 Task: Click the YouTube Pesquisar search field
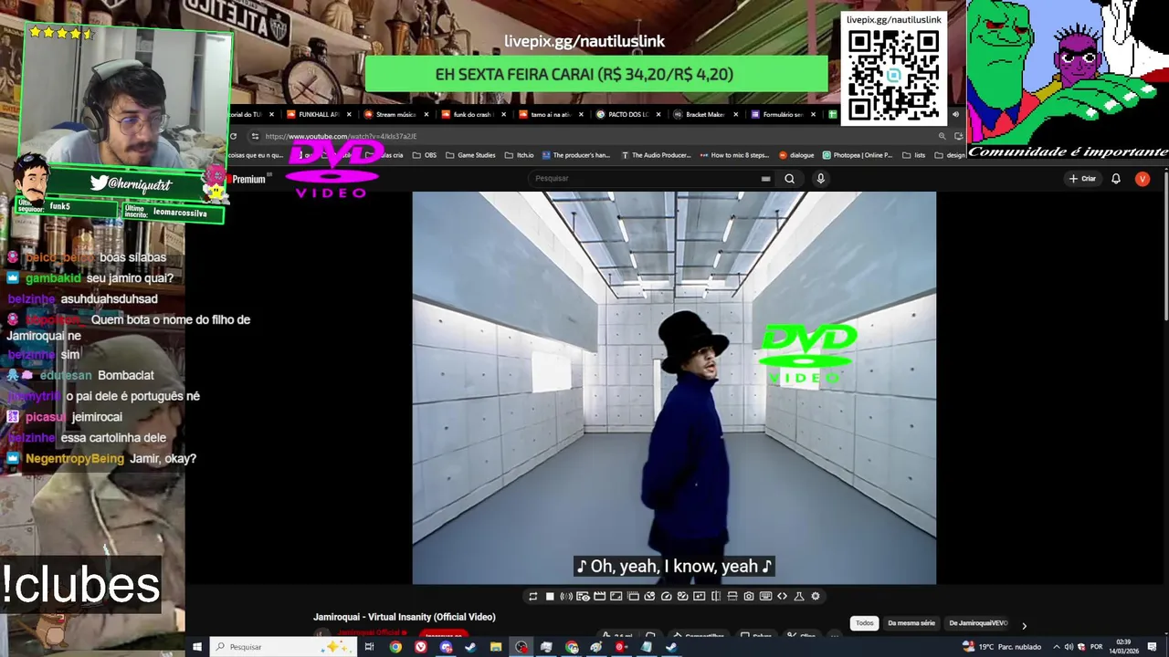pyautogui.click(x=653, y=179)
